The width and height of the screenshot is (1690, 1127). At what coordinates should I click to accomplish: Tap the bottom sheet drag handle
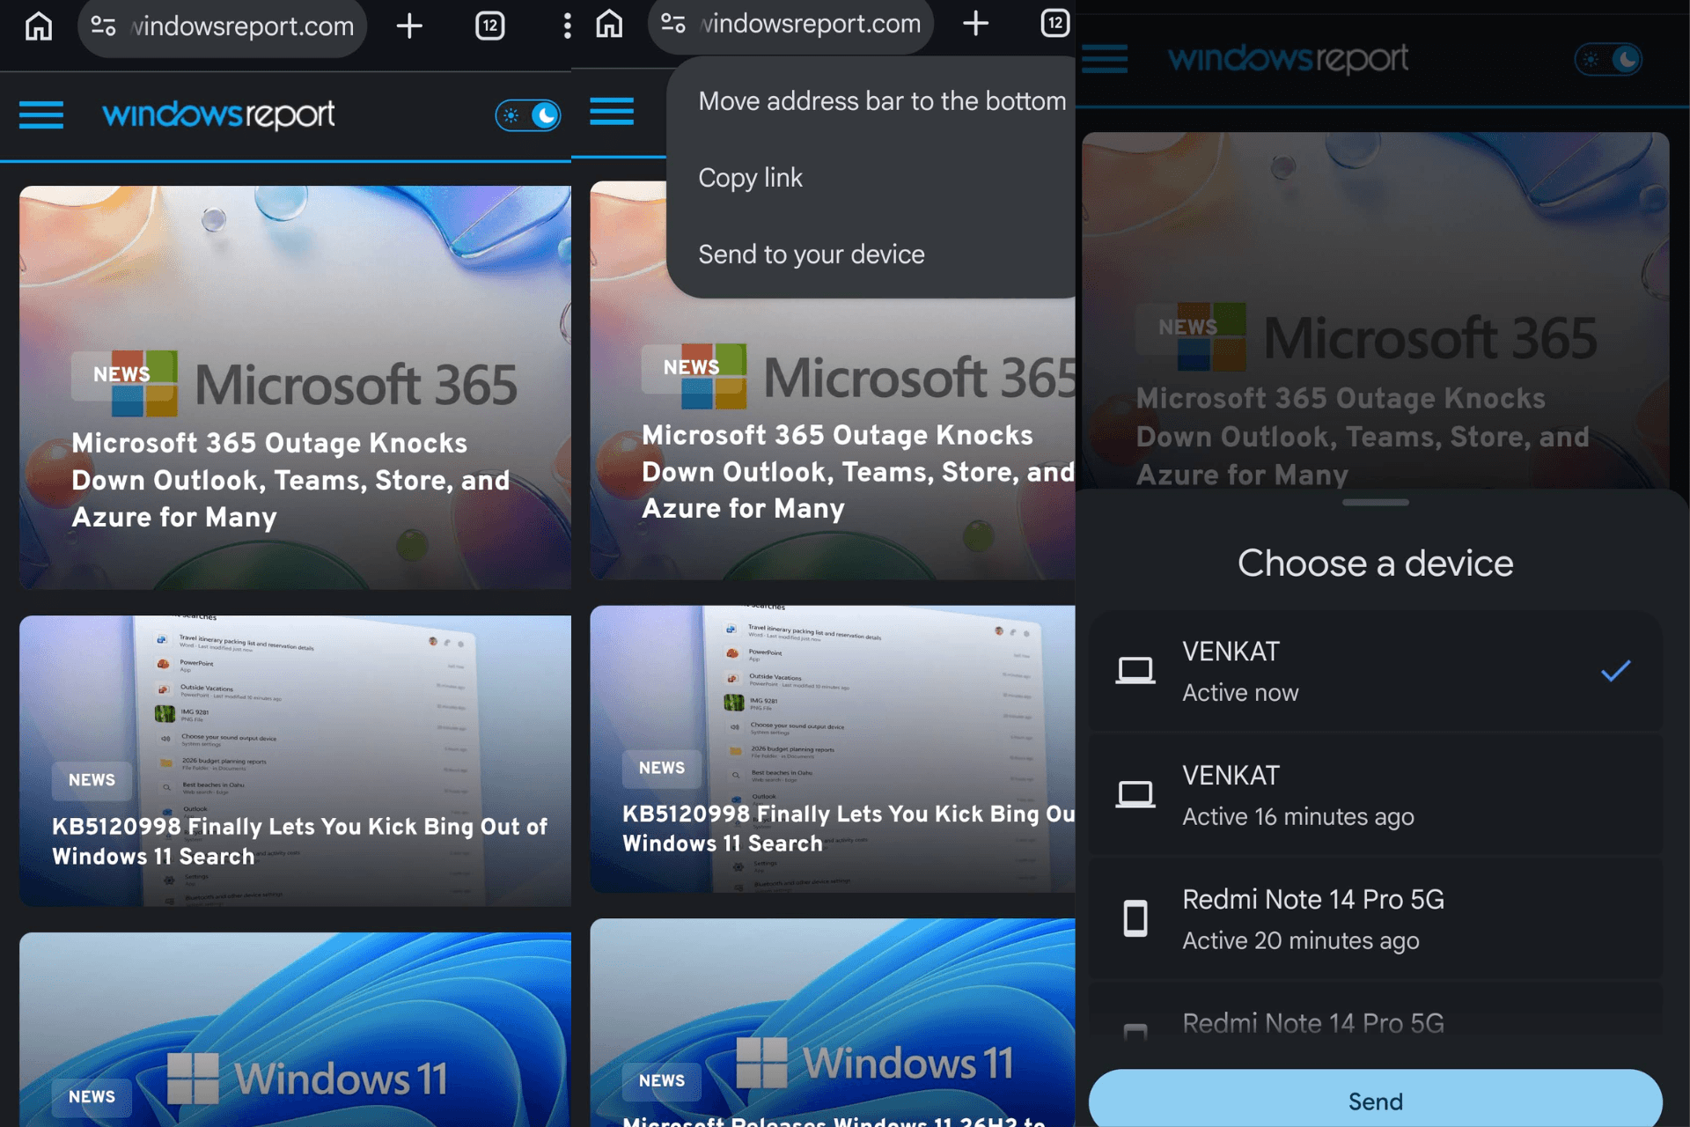click(1376, 503)
